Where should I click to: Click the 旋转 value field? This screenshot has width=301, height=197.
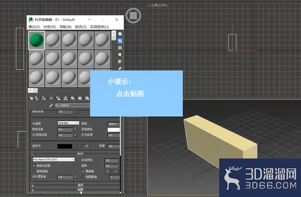(x=112, y=166)
